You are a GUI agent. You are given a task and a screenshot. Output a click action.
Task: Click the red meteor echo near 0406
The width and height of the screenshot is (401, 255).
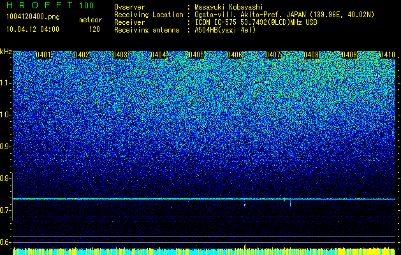pyautogui.click(x=245, y=205)
